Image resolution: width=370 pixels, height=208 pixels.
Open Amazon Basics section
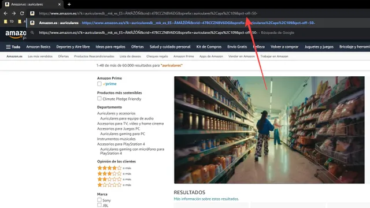pyautogui.click(x=38, y=47)
